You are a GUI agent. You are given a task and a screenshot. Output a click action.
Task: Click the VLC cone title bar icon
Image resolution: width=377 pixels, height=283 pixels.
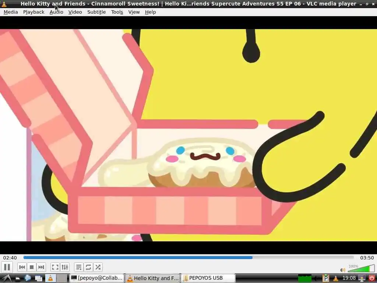tap(4, 4)
